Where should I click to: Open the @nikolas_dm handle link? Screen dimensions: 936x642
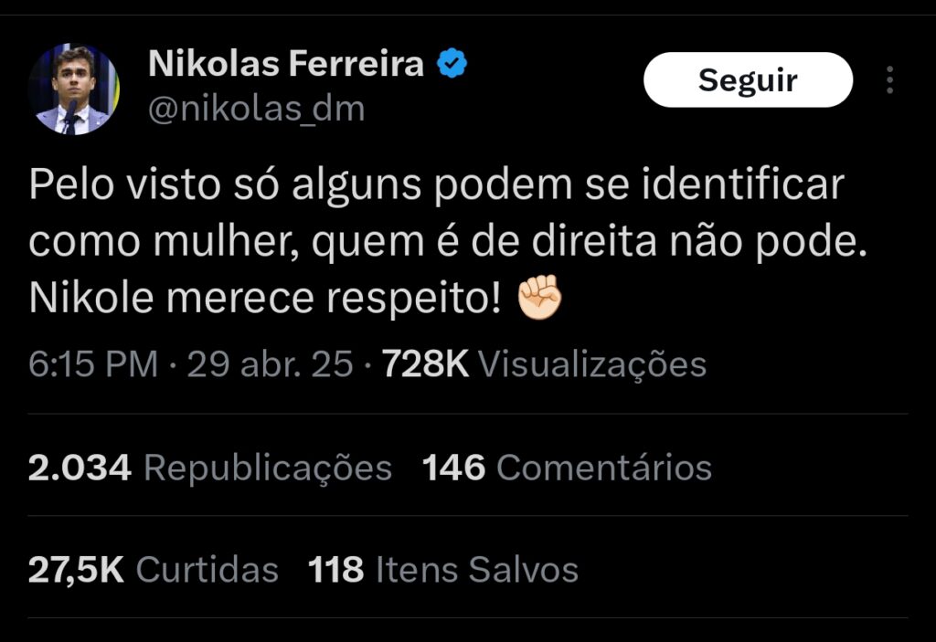(x=256, y=109)
